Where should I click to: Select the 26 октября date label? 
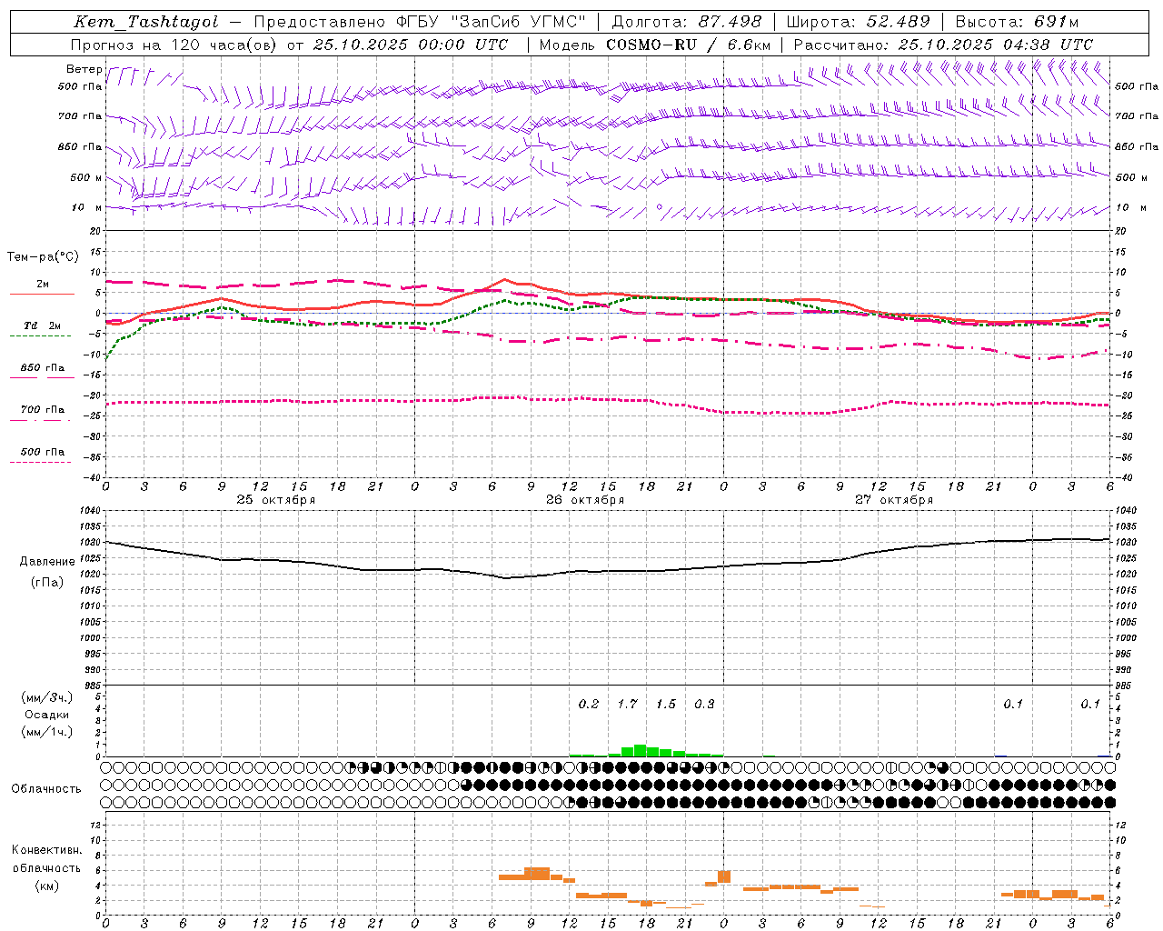585,499
